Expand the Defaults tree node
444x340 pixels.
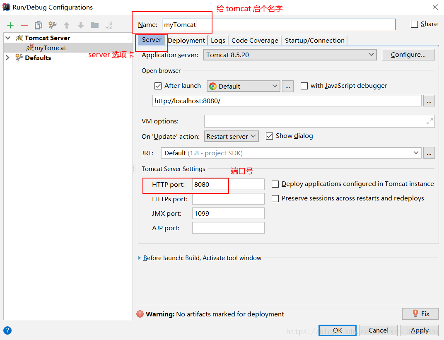click(x=7, y=58)
